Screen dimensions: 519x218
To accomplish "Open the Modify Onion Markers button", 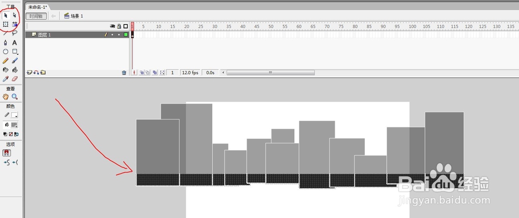I will 162,72.
